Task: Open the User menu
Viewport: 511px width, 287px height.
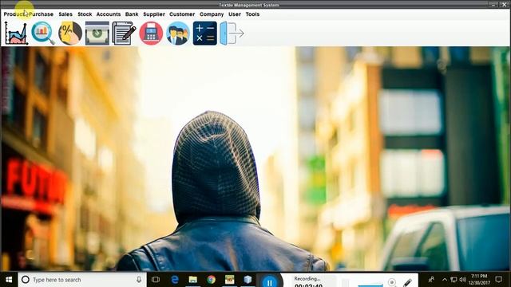Action: coord(235,14)
